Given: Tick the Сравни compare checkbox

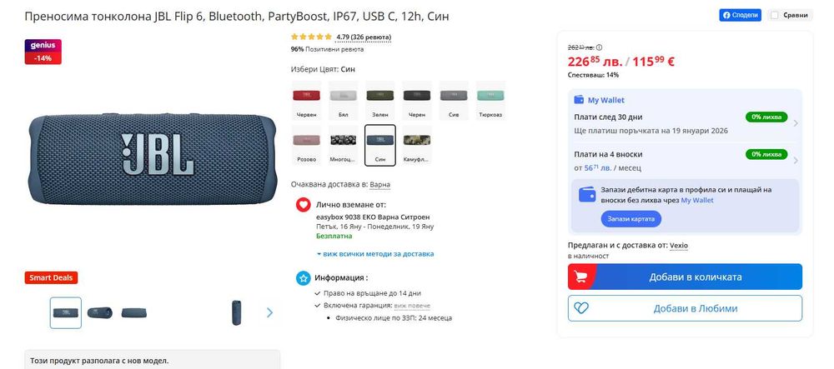Looking at the screenshot, I should click(x=775, y=15).
